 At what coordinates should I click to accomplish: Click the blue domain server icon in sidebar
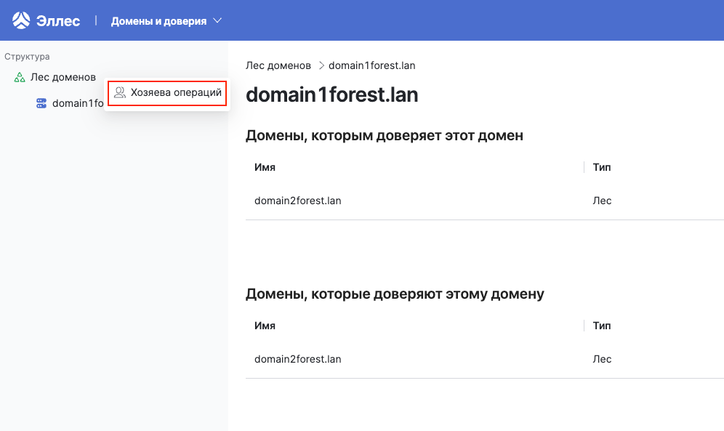[41, 103]
